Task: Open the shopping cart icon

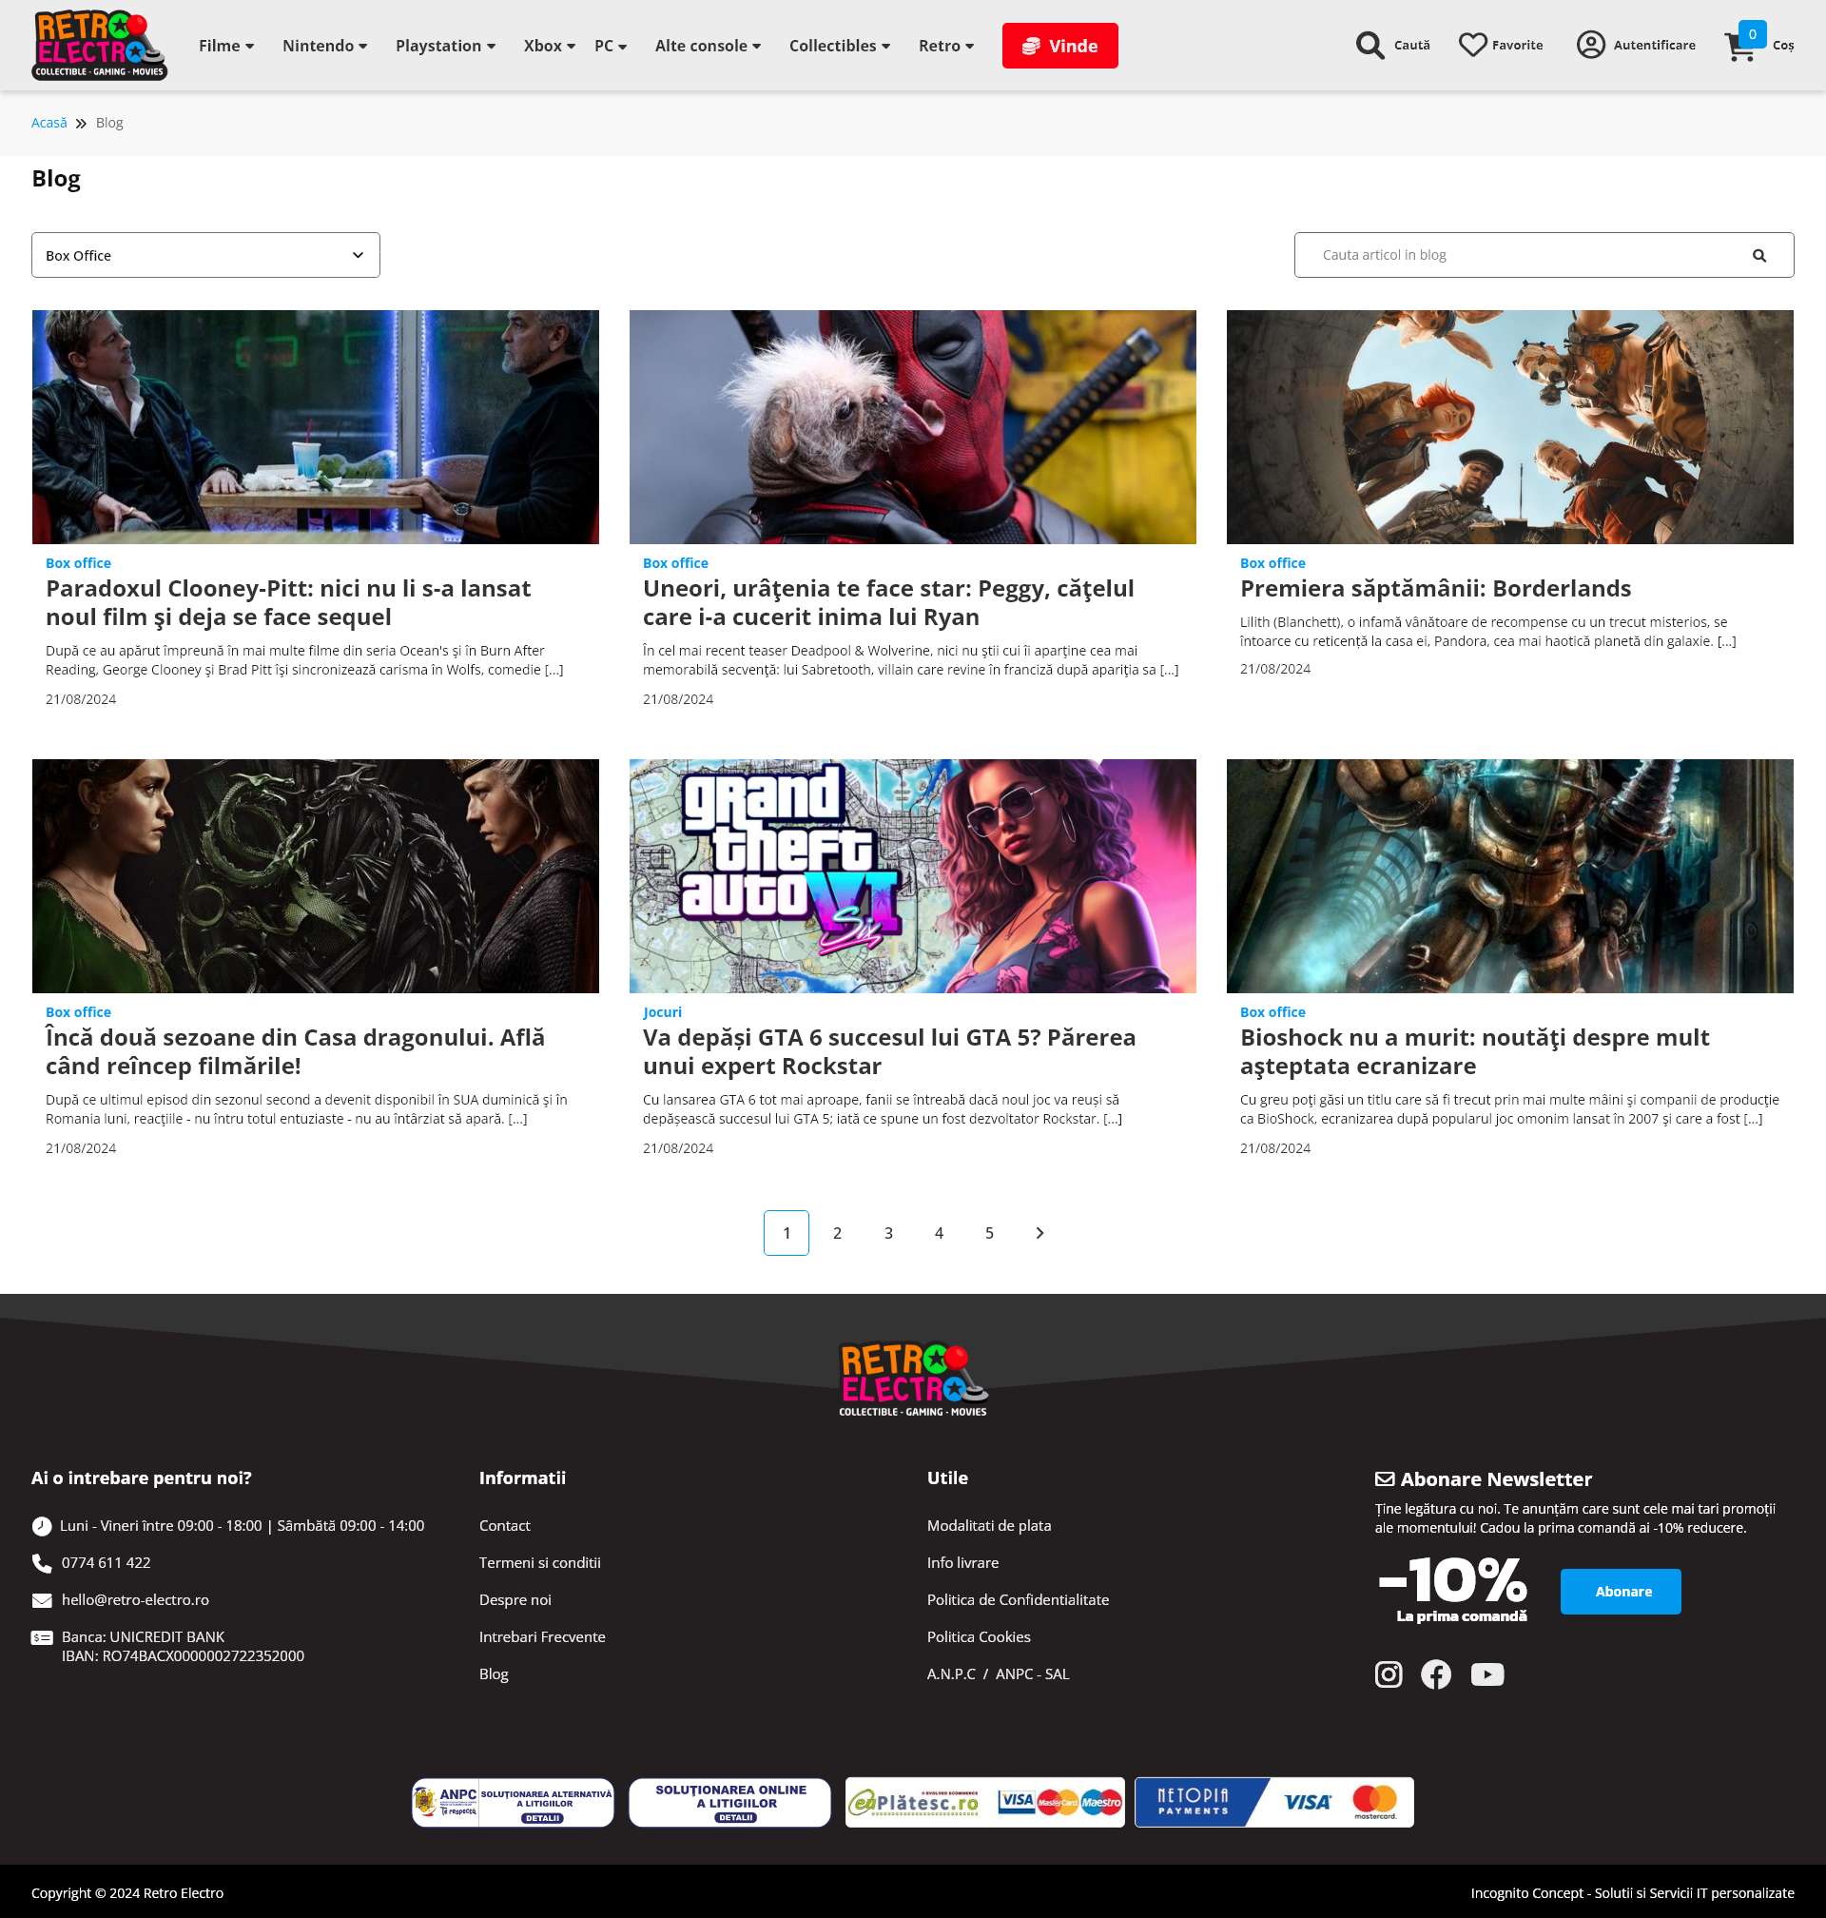Action: coord(1739,47)
